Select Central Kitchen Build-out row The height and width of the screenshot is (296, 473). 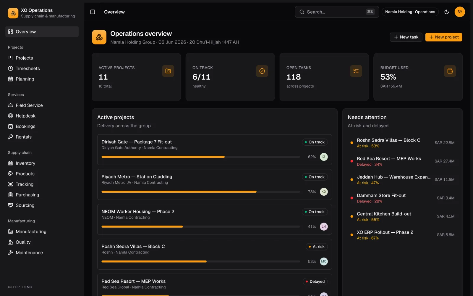(402, 216)
